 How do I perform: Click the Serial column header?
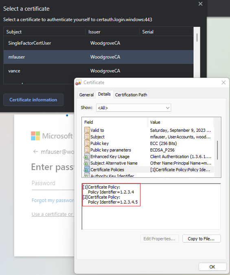[166, 32]
